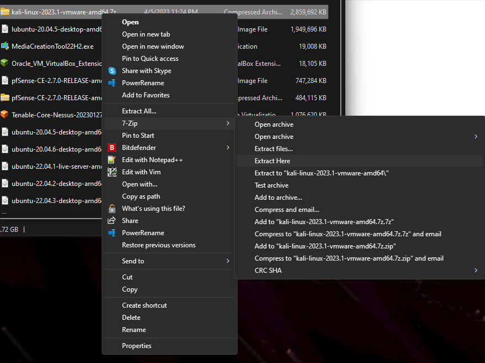
Task: Click the ubuntu-22.04.1-live-server disc icon
Action: 5,167
